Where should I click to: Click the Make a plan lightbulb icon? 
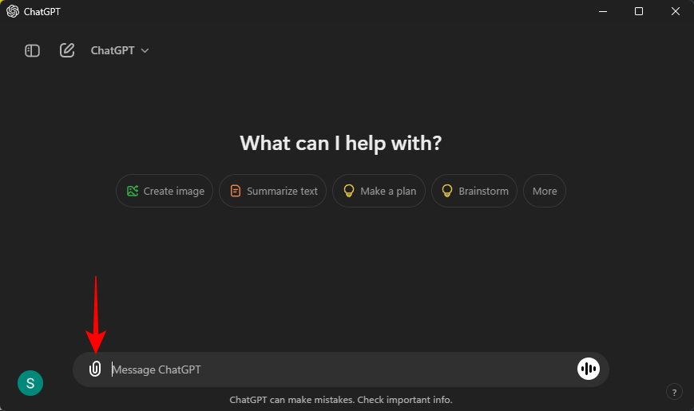tap(349, 191)
